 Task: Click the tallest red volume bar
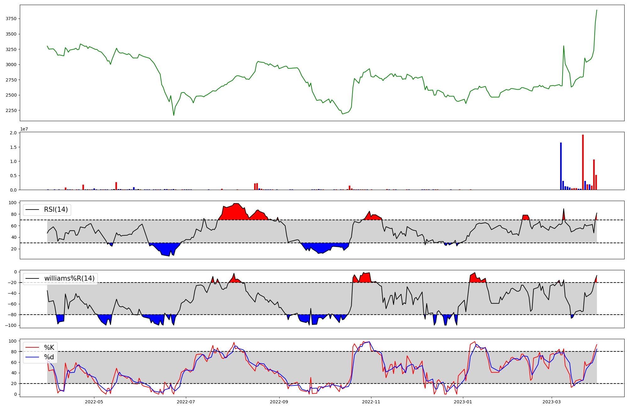[x=583, y=162]
